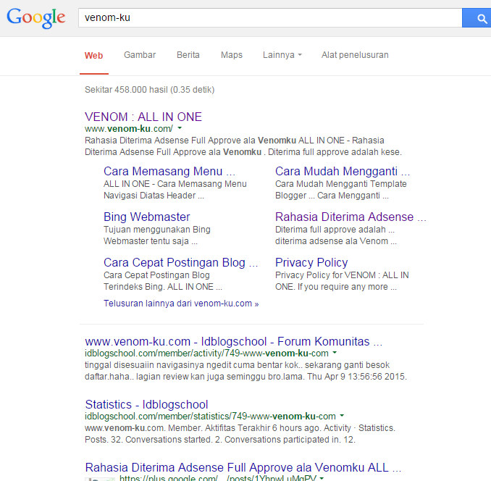Open dropdown arrow beside idblogschool activity URL
Viewport: 491px width, 481px height.
(x=335, y=353)
